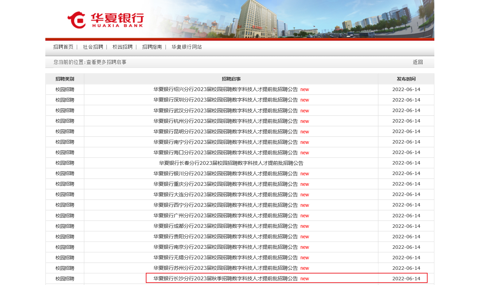Click the 发布时间 column header
479x285 pixels.
406,79
